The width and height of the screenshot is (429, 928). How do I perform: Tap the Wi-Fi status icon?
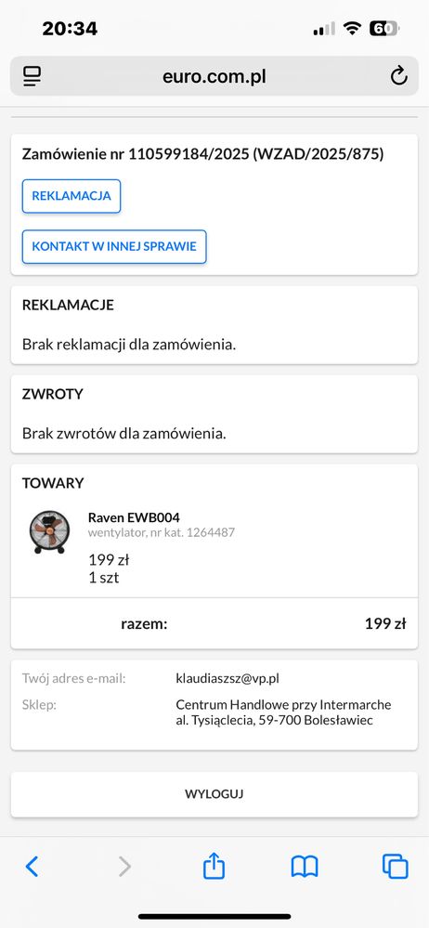353,28
